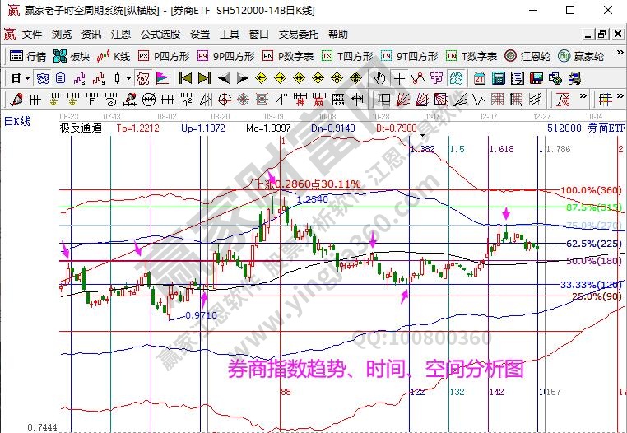Open the 交易委托 menu

pyautogui.click(x=297, y=35)
